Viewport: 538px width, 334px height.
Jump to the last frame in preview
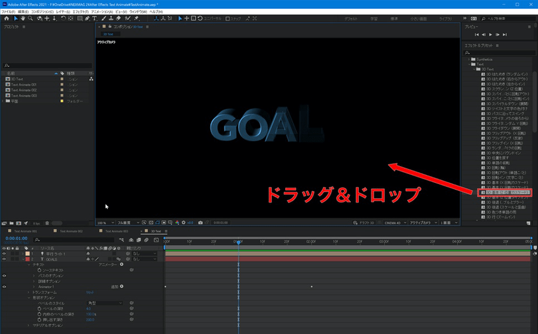[x=505, y=35]
